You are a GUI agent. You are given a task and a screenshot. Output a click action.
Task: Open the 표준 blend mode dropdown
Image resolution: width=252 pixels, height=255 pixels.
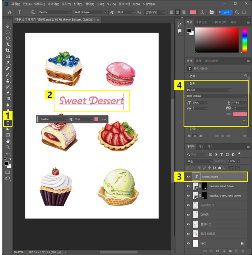(x=199, y=161)
